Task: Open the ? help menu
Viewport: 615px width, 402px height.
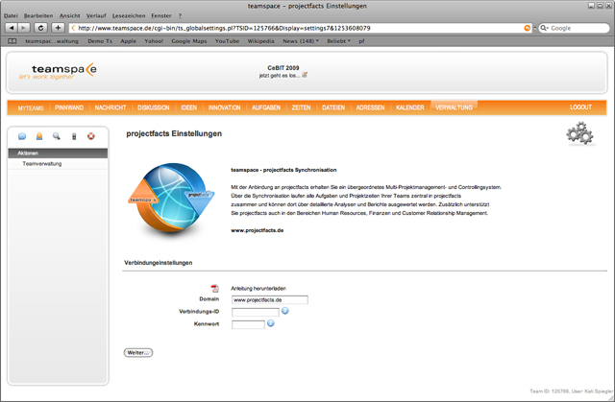Action: coord(180,15)
